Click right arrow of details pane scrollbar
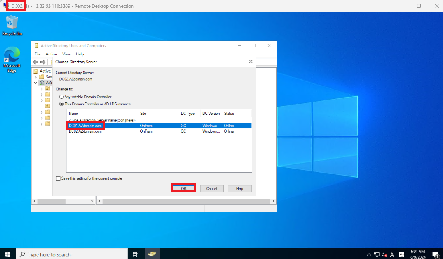The height and width of the screenshot is (259, 443). [273, 201]
